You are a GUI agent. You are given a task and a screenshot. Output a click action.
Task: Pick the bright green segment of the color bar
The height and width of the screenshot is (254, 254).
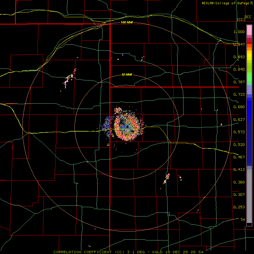coord(249,77)
